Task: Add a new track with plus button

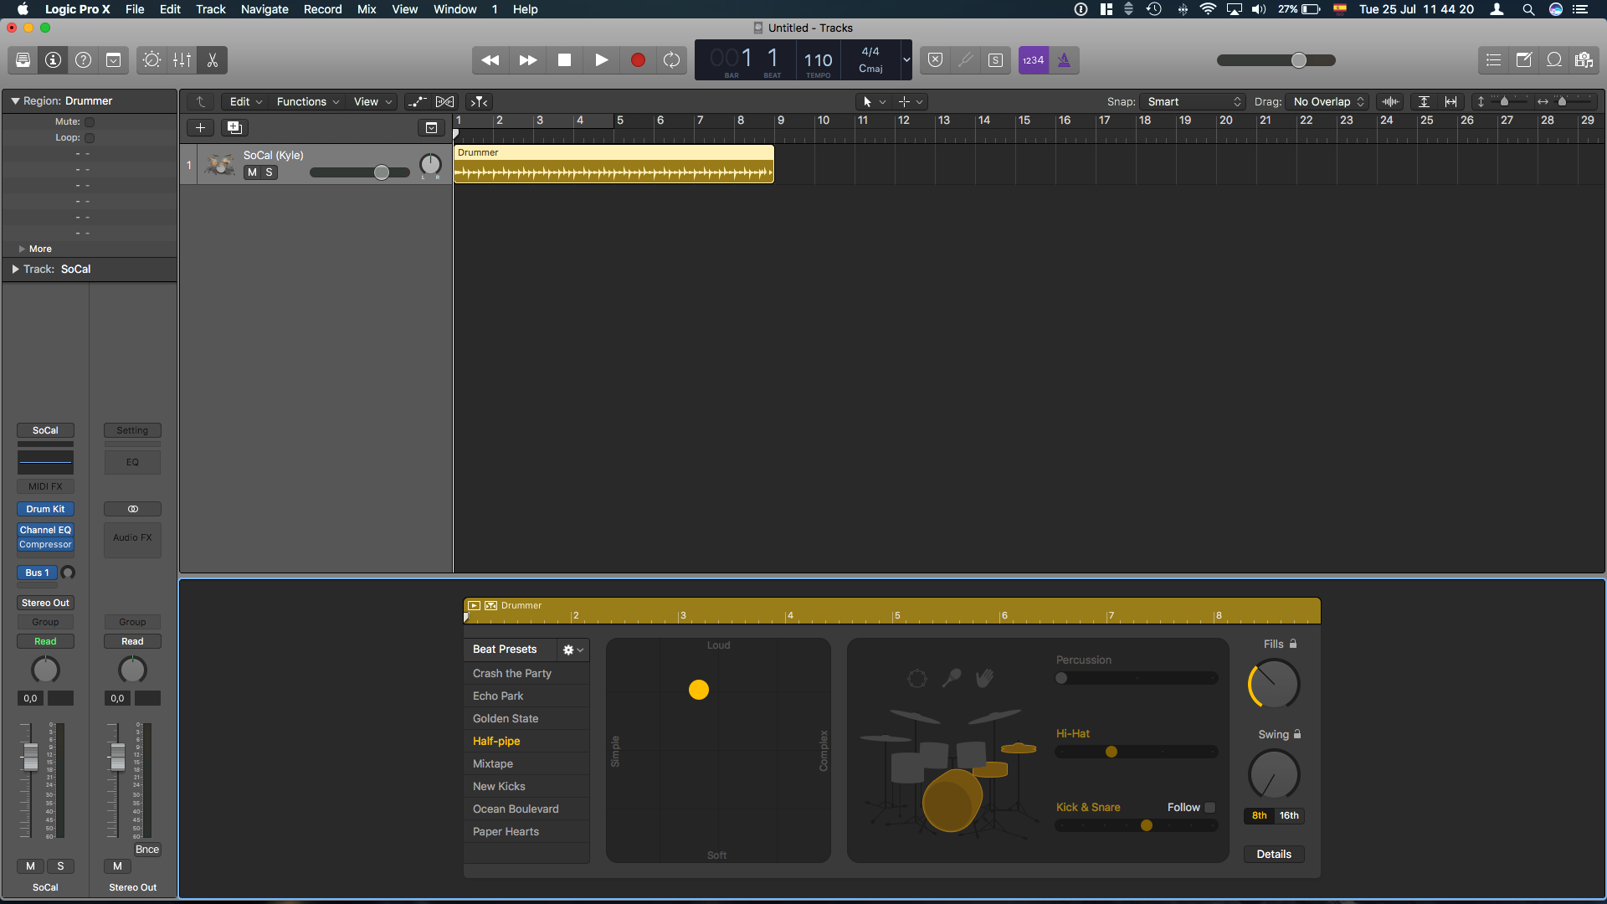Action: [200, 128]
